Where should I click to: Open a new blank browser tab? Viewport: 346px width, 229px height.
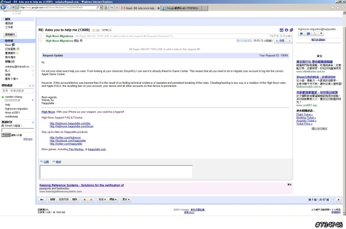pyautogui.click(x=205, y=8)
